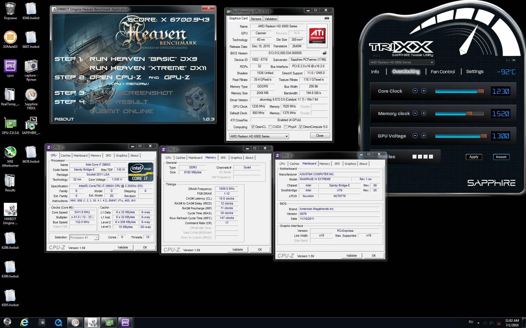Open the SAPPHIRE_ installer desktop icon
This screenshot has height=328, width=526.
(x=31, y=126)
